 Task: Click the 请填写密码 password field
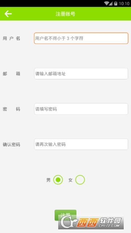click(x=81, y=109)
